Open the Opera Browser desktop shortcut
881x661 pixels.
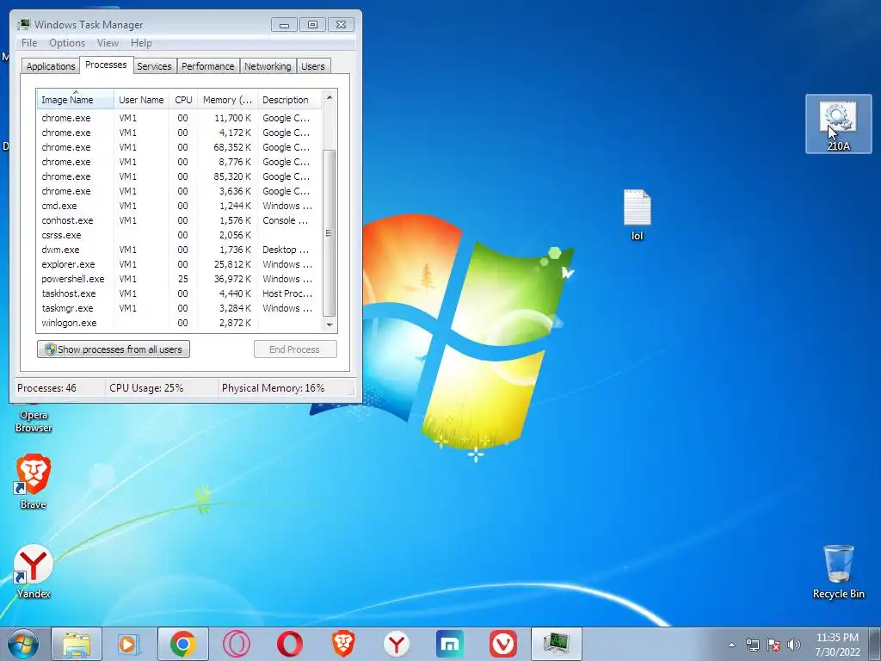pyautogui.click(x=34, y=421)
